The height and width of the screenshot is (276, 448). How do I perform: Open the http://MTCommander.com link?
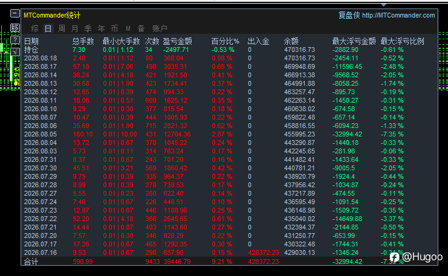point(398,16)
